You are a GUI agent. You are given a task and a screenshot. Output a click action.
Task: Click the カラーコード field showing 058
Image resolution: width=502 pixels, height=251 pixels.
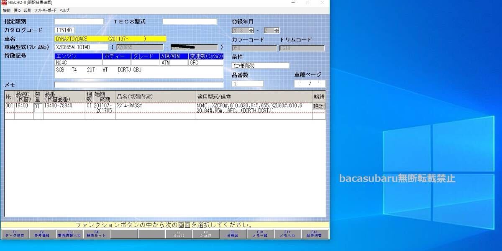pos(254,48)
